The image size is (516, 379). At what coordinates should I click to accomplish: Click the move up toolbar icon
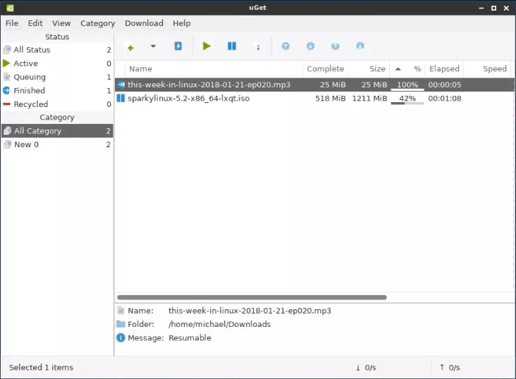[x=285, y=46]
